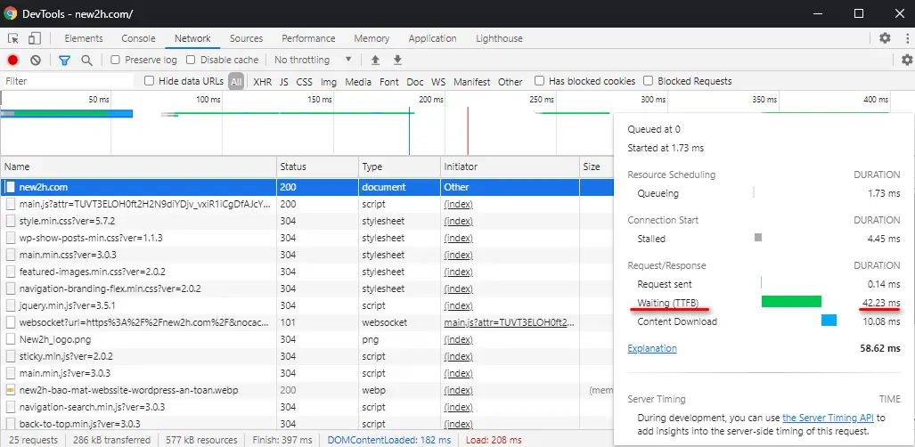Switch to the Memory tab
Image resolution: width=915 pixels, height=447 pixels.
[372, 38]
